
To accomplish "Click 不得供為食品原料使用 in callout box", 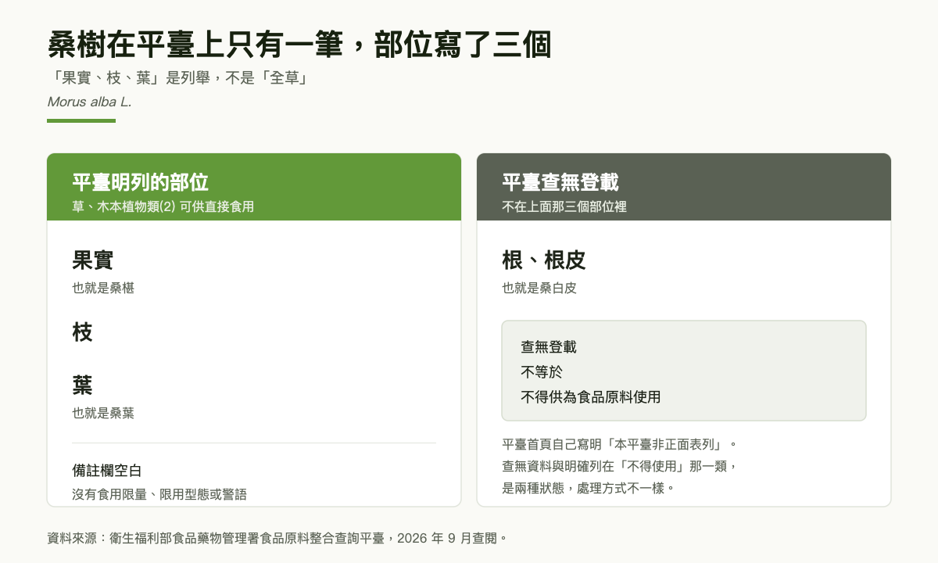I will pyautogui.click(x=591, y=397).
